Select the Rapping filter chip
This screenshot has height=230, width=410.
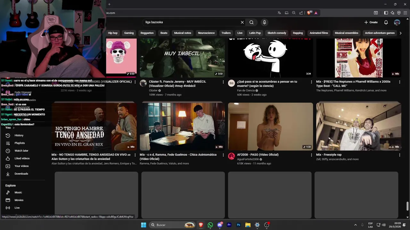(298, 33)
